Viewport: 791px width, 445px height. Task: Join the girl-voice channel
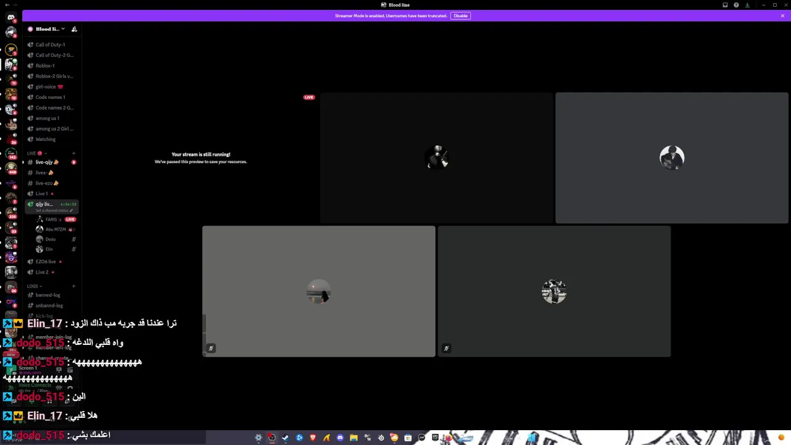[51, 87]
